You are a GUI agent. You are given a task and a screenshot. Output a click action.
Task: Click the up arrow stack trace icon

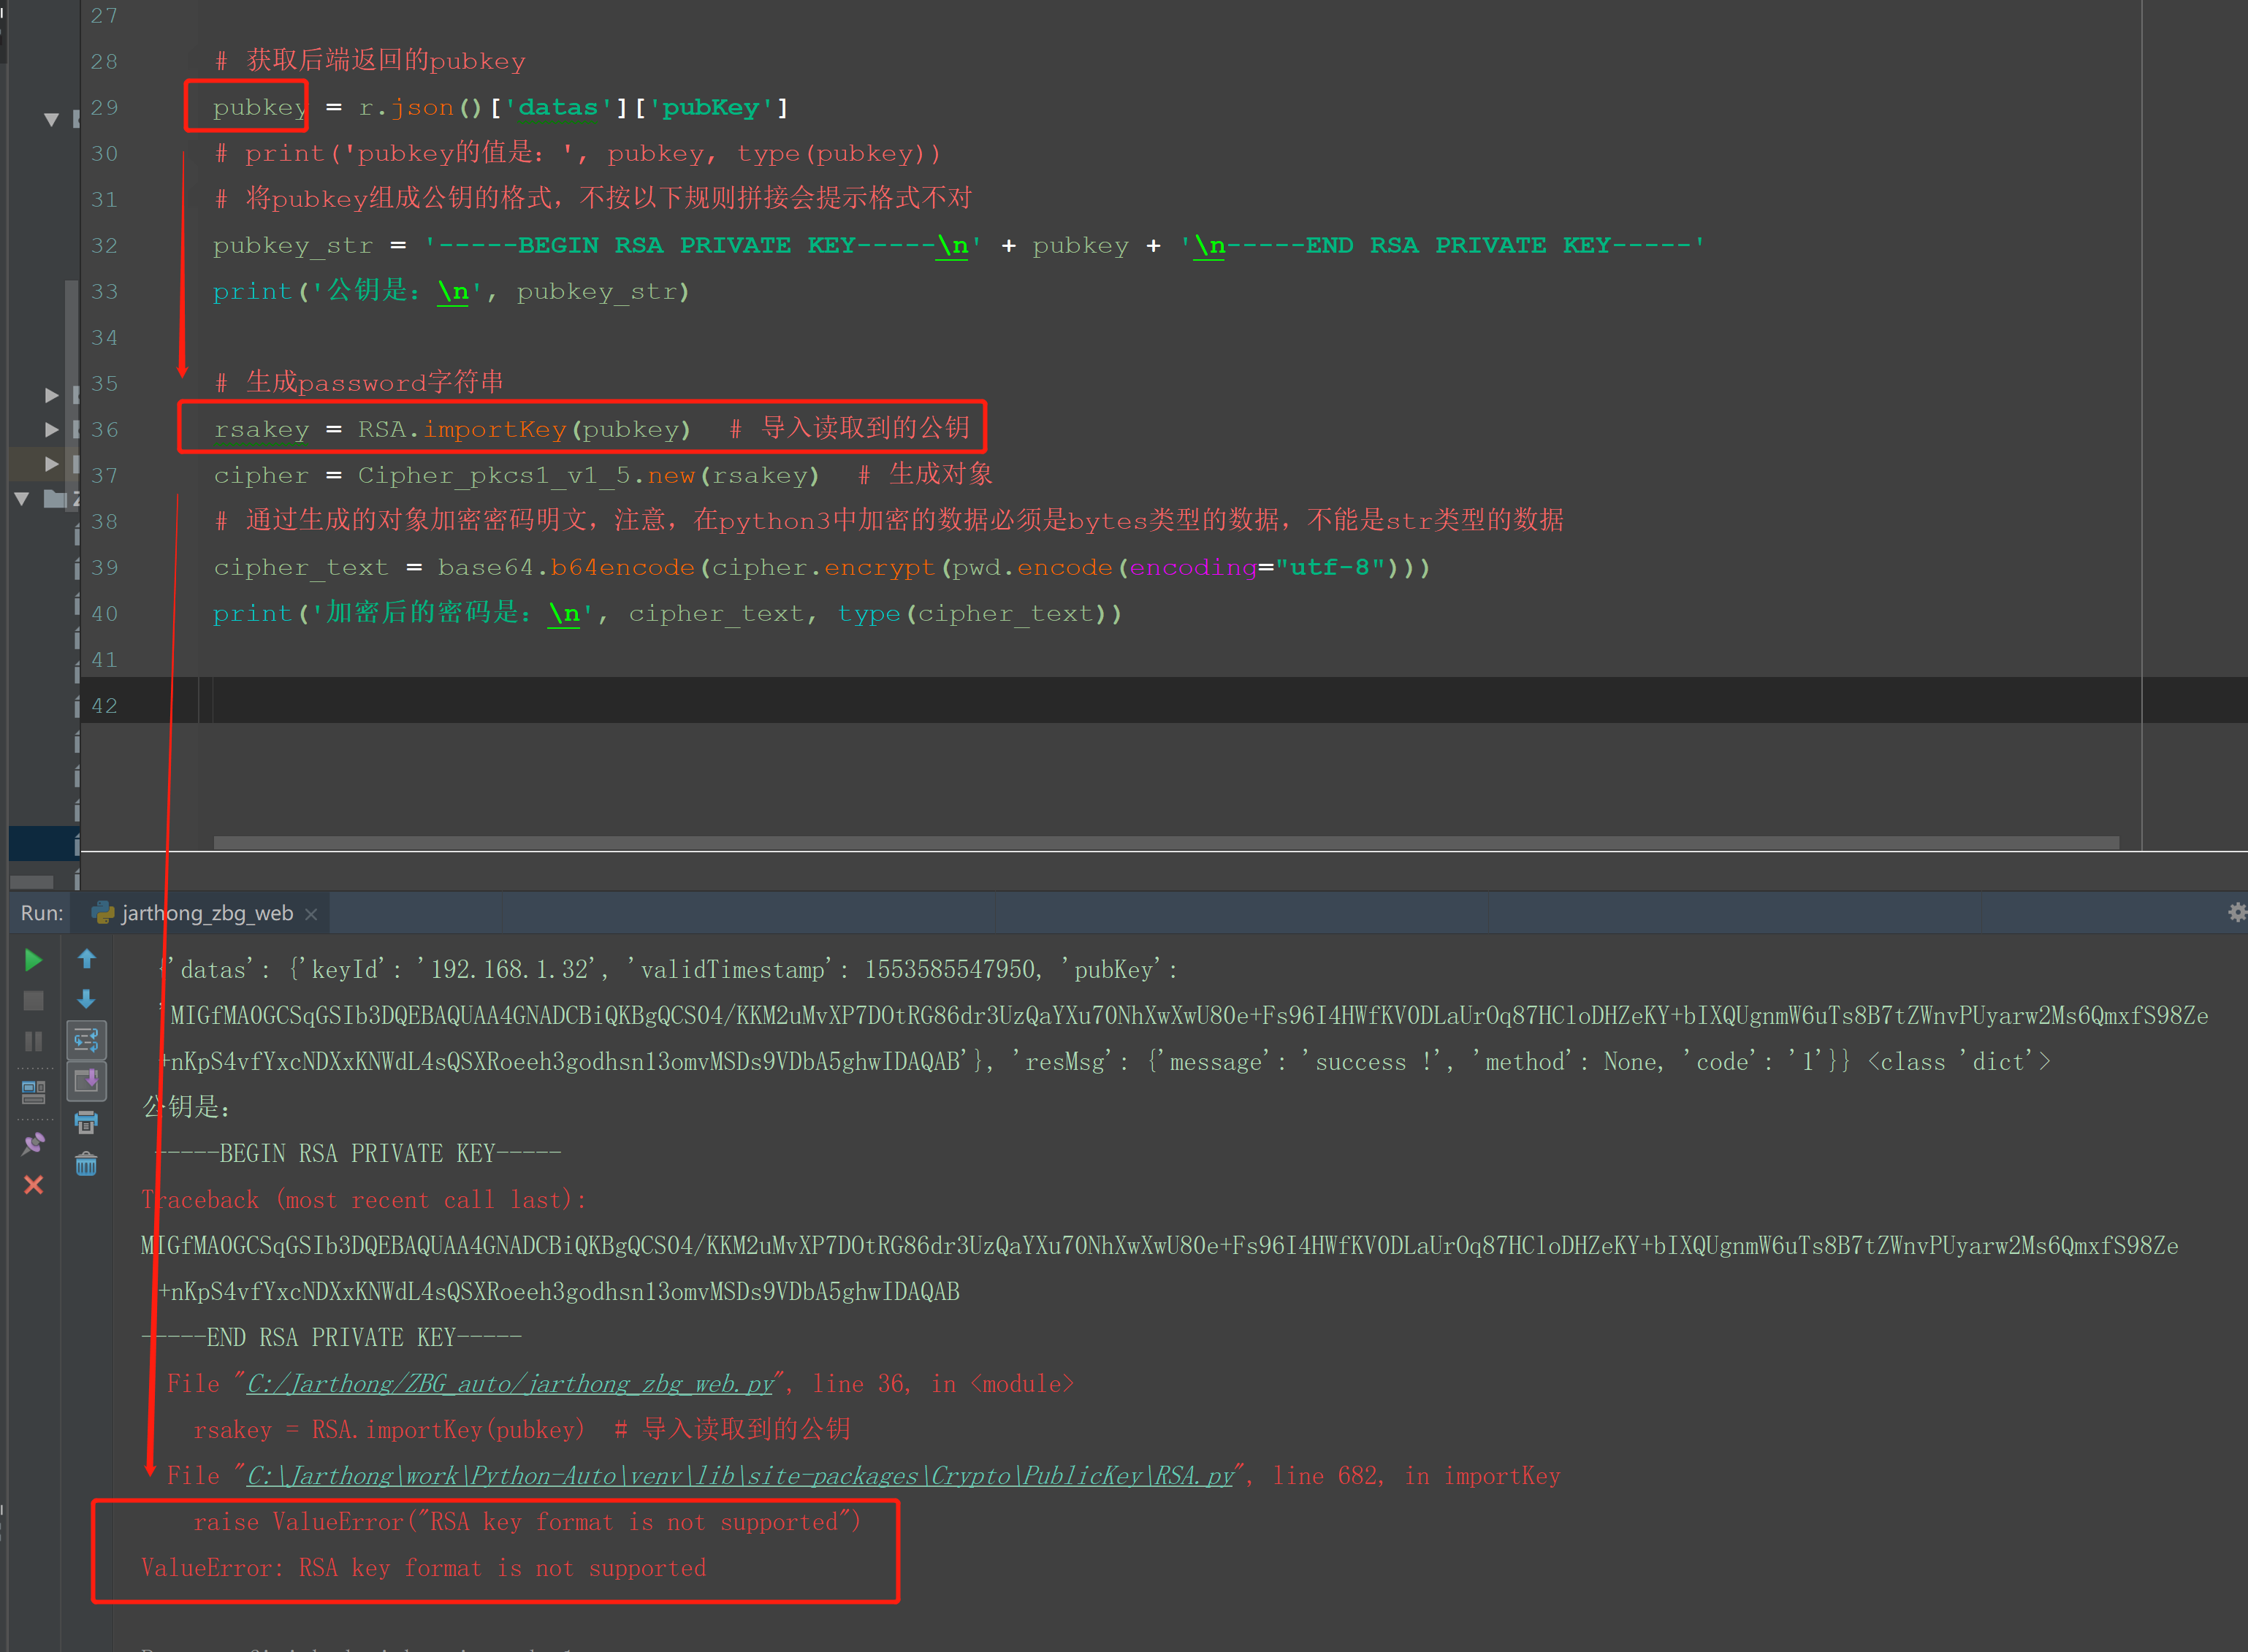[x=87, y=959]
